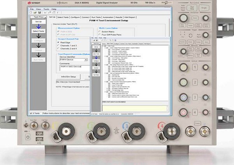The image size is (234, 165).
Task: Open Configure tab in front window
Action: (117, 44)
